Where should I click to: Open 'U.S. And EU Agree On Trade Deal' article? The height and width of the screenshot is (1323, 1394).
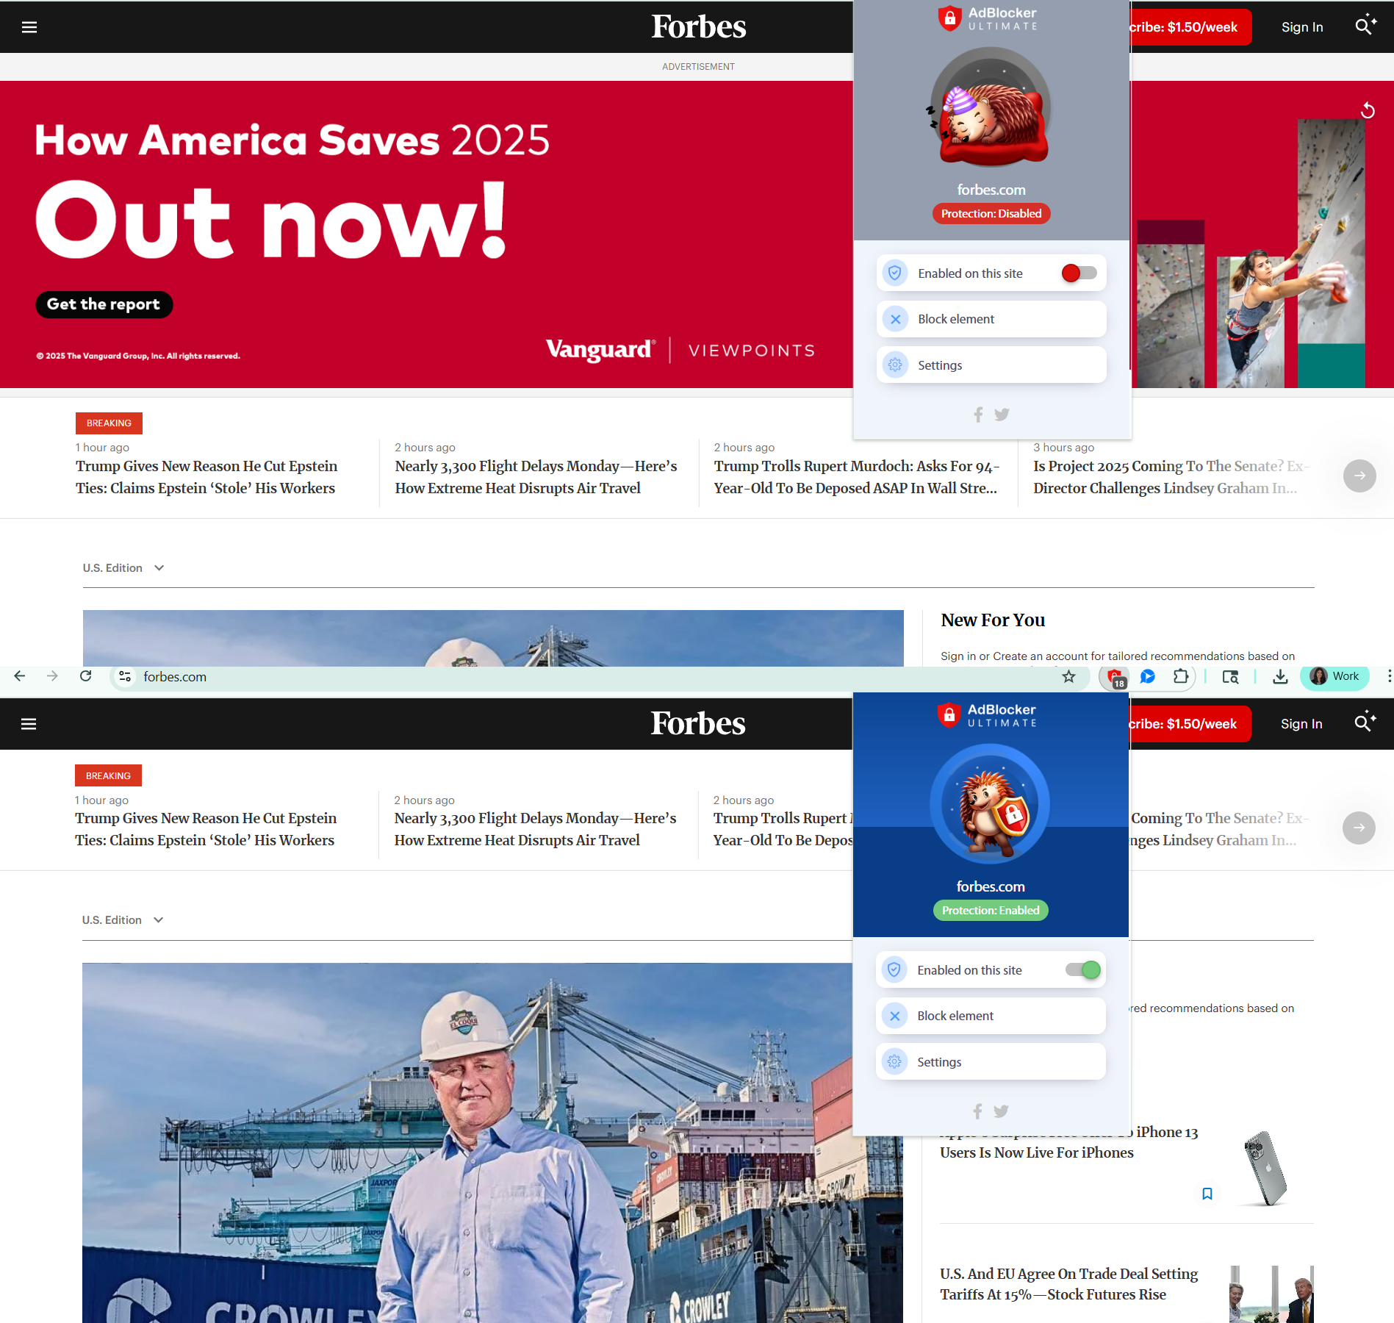click(1069, 1284)
